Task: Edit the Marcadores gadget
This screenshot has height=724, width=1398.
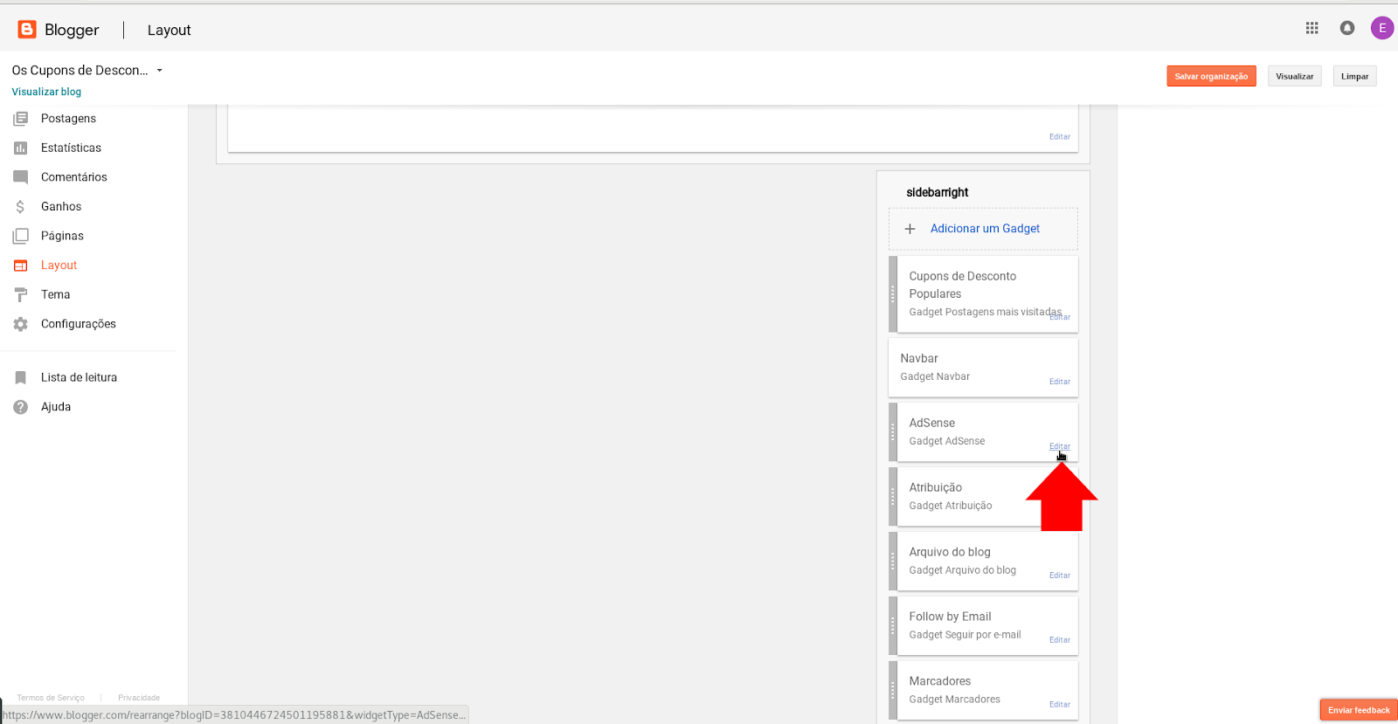Action: tap(1060, 705)
